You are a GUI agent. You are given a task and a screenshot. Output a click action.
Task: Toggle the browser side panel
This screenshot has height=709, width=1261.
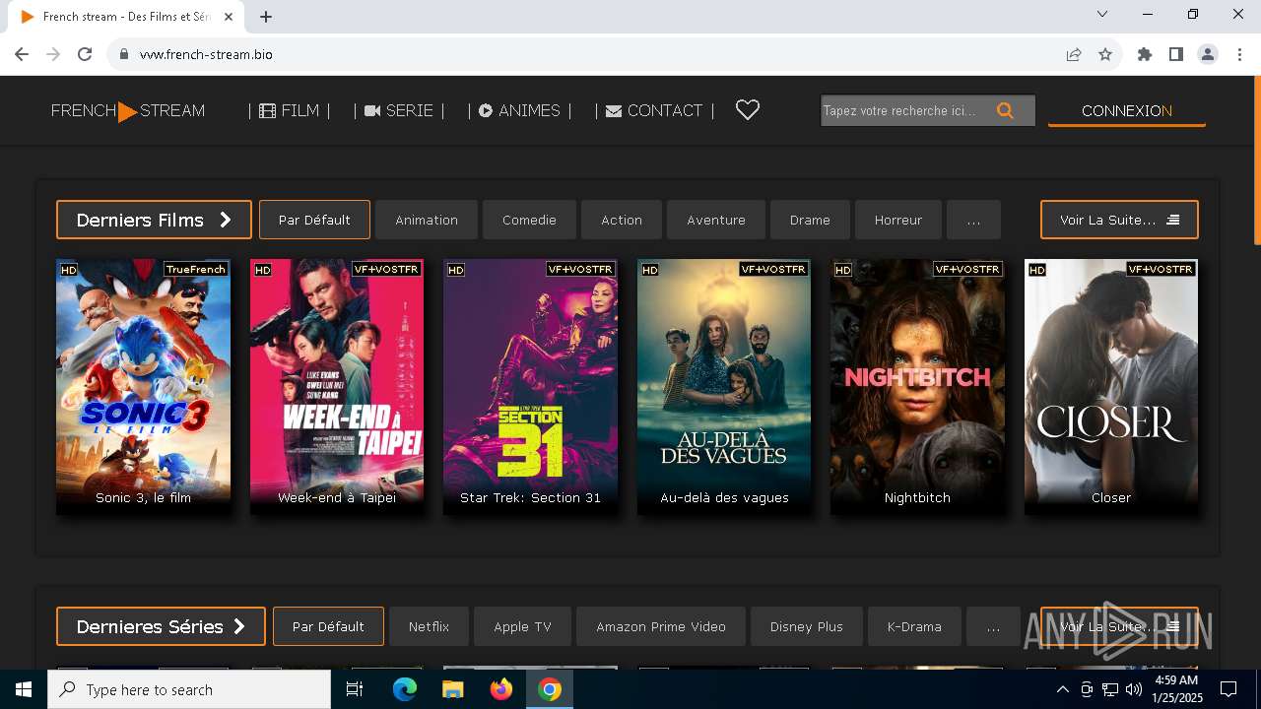1176,54
